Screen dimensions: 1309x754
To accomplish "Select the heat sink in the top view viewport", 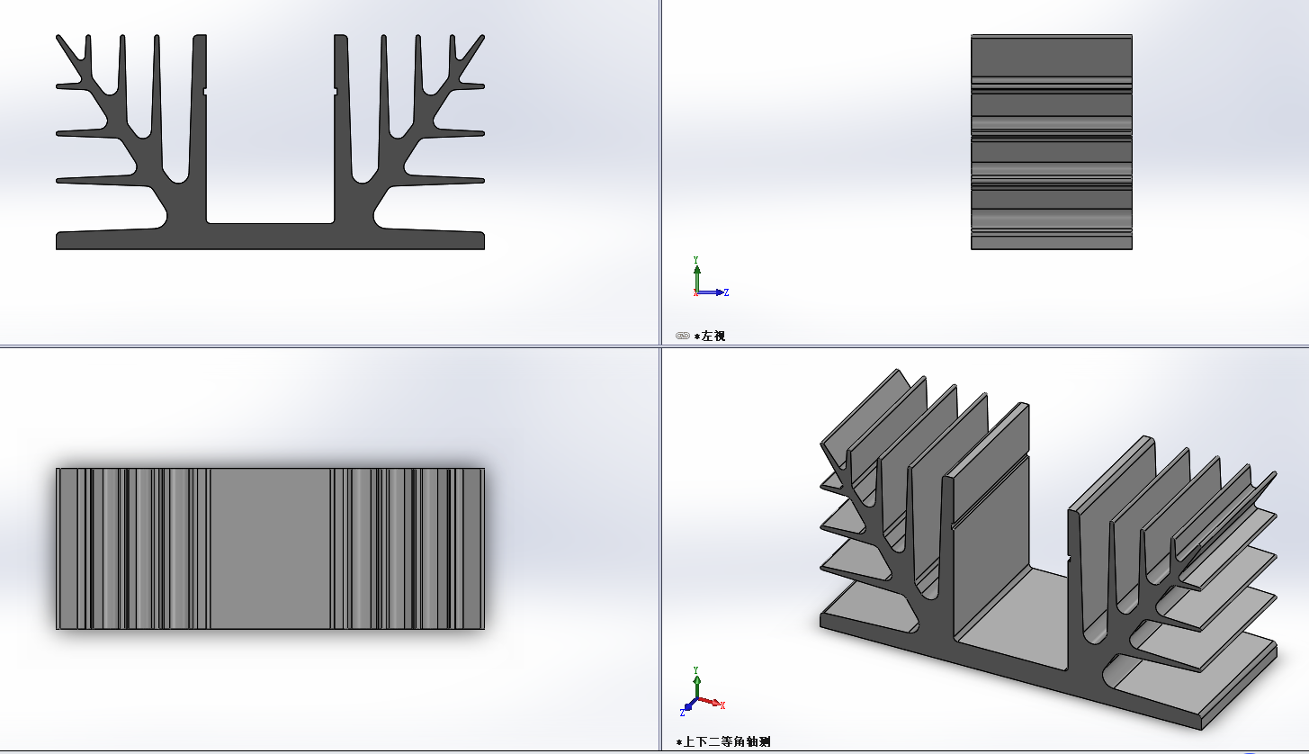I will click(270, 548).
